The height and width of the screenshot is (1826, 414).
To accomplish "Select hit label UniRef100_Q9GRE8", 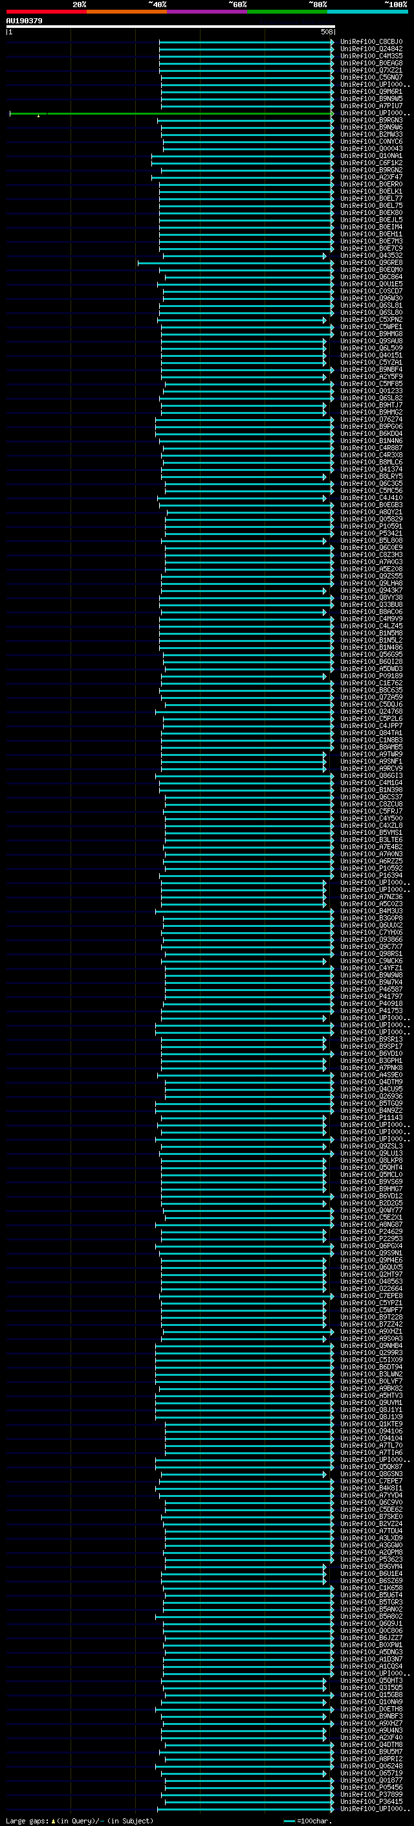I will tap(371, 263).
